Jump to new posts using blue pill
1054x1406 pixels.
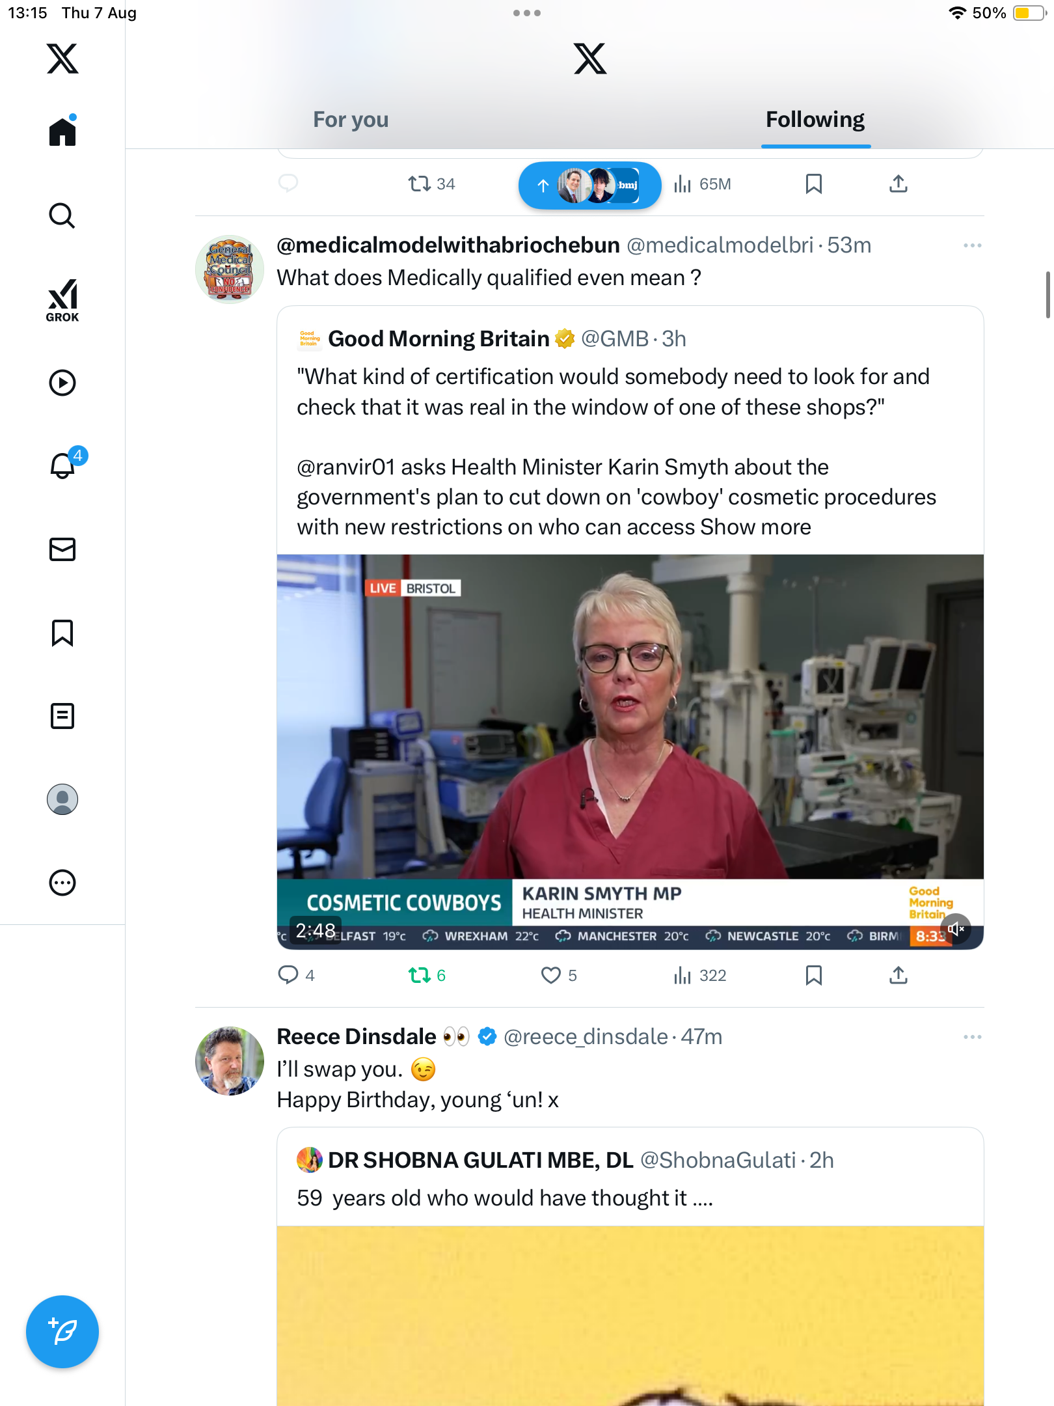coord(589,185)
